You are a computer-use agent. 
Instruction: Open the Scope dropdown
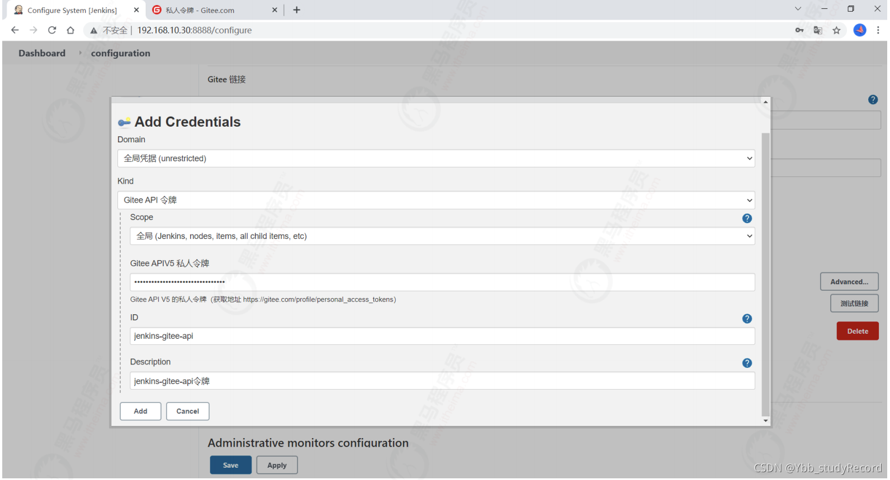click(442, 236)
